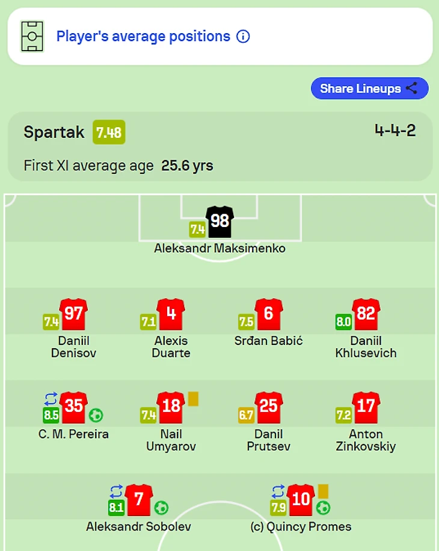Select Daniil Khlusevich's number 82 shirt
This screenshot has width=439, height=551.
click(366, 314)
